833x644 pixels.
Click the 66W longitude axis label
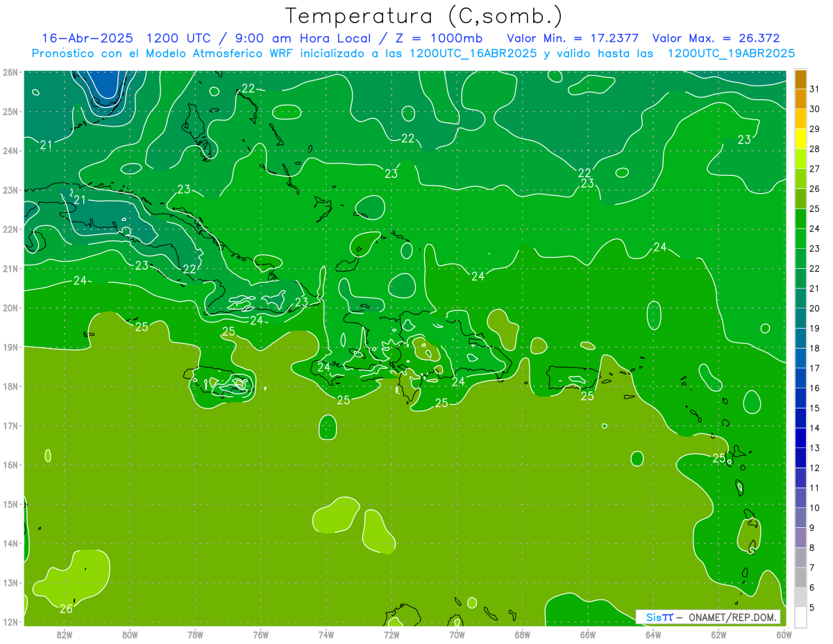(x=588, y=634)
